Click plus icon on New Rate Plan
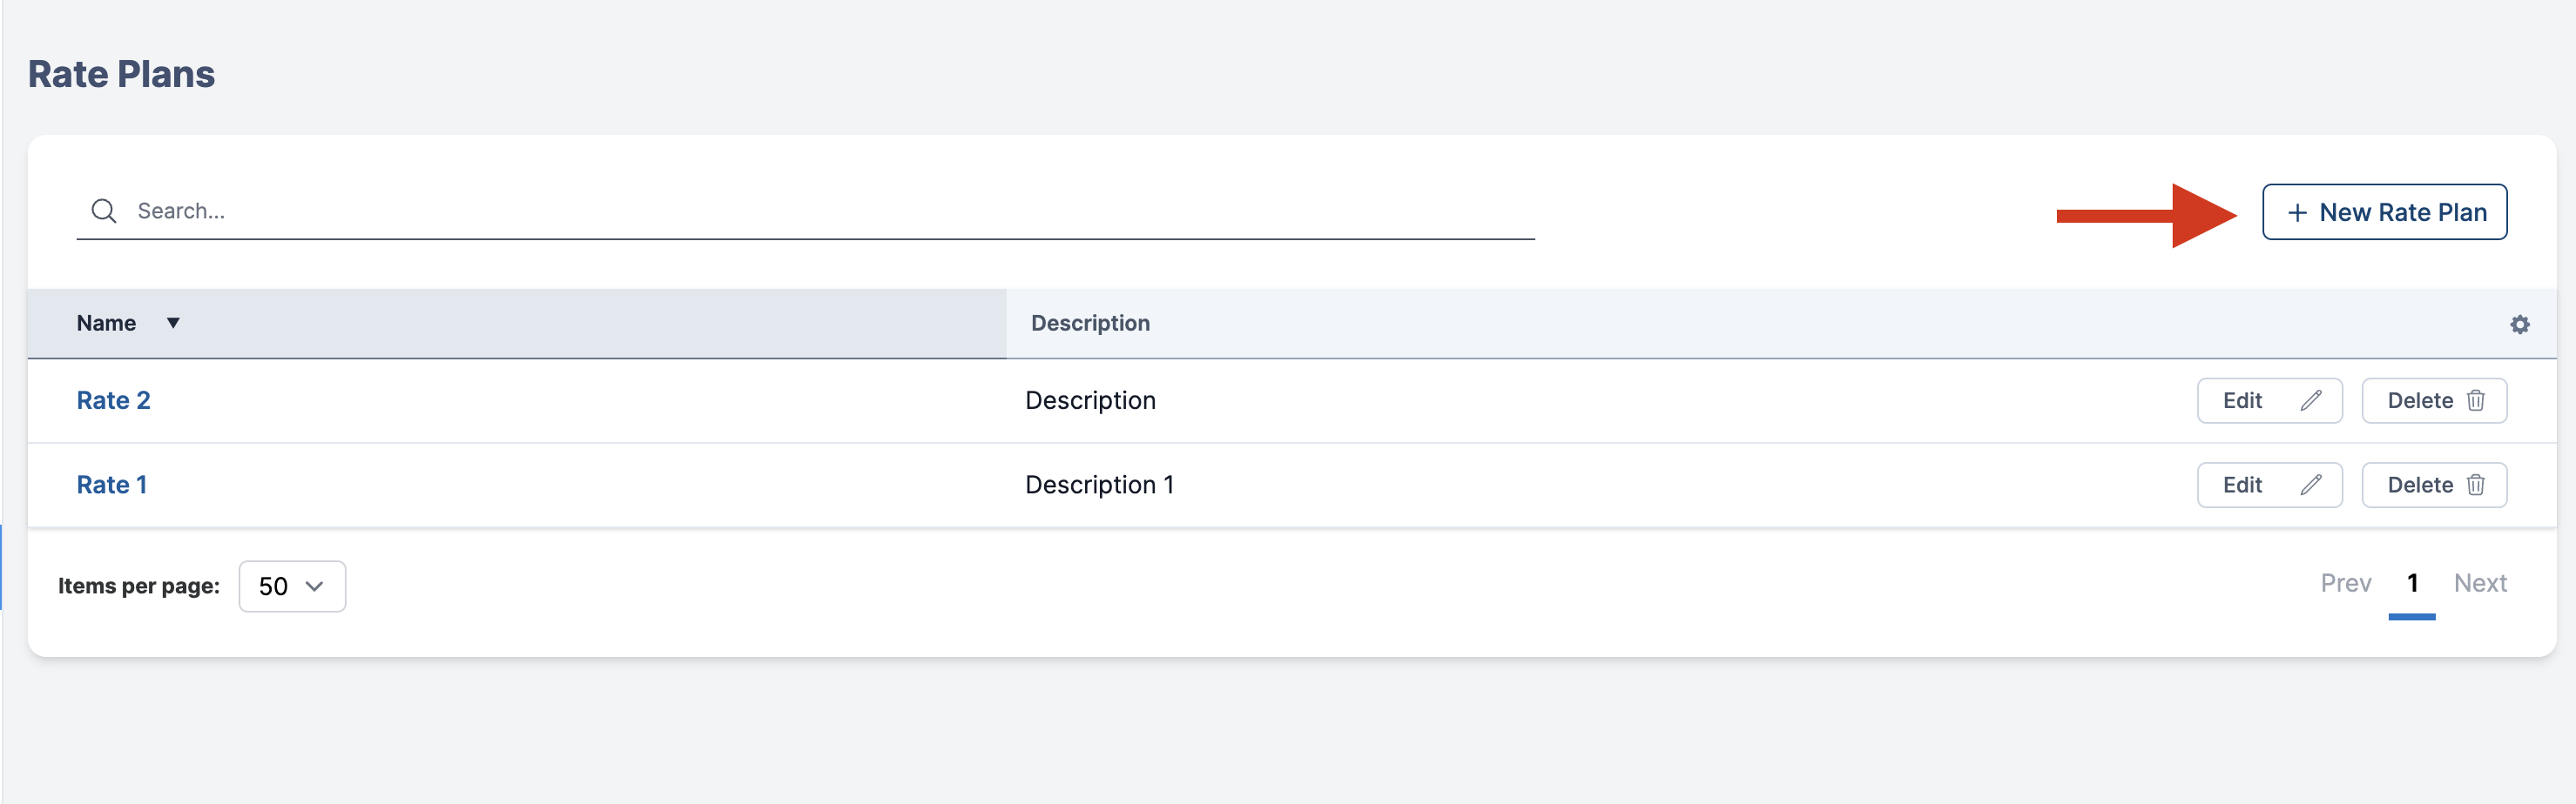 [x=2297, y=212]
